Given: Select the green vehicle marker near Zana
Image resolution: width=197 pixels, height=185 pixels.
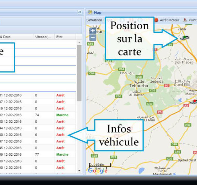Looking at the screenshot, I should (x=185, y=38).
